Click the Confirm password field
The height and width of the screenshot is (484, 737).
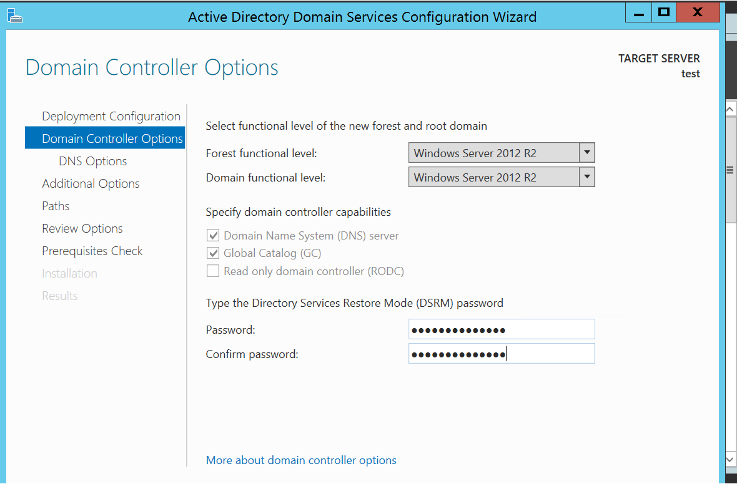pyautogui.click(x=502, y=354)
